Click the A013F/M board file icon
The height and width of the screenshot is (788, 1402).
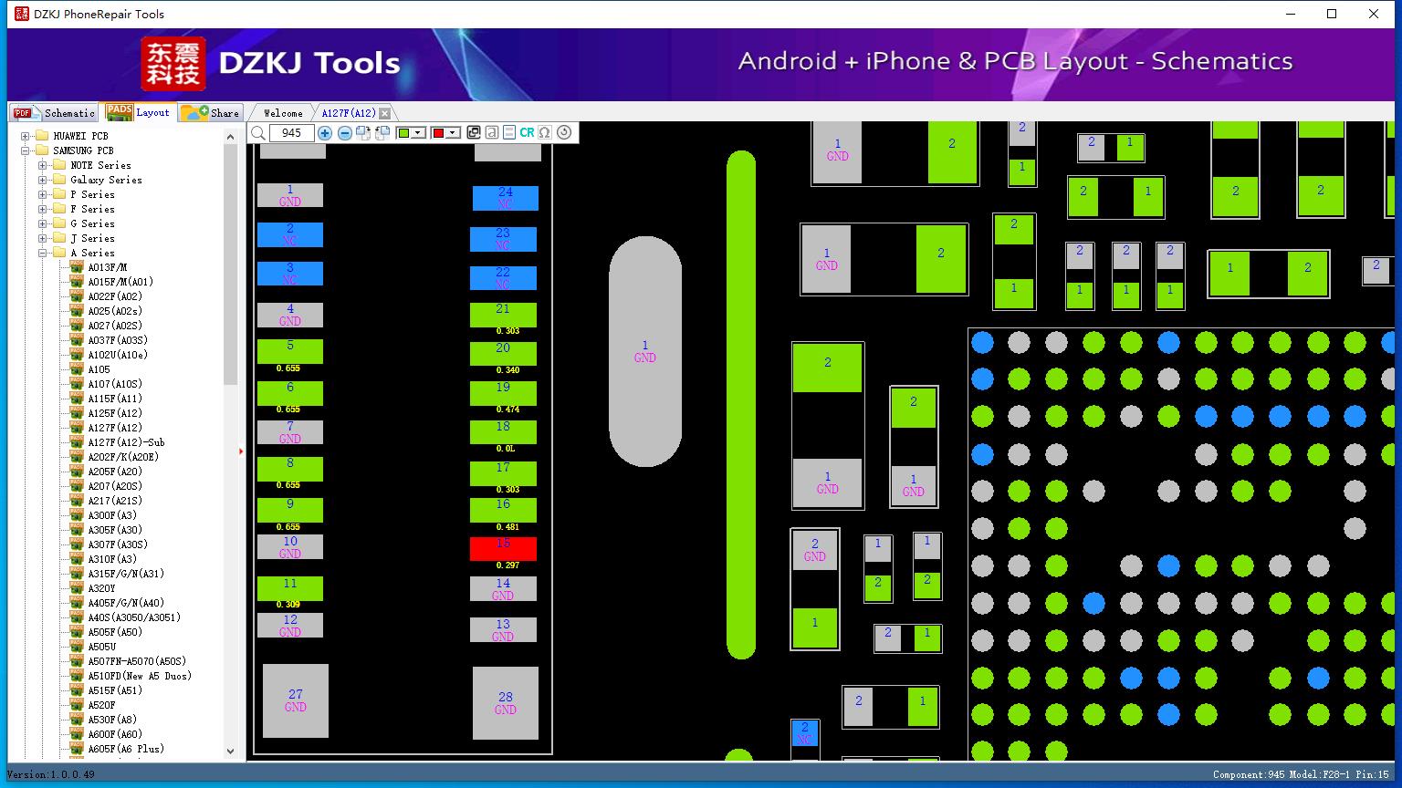(77, 267)
